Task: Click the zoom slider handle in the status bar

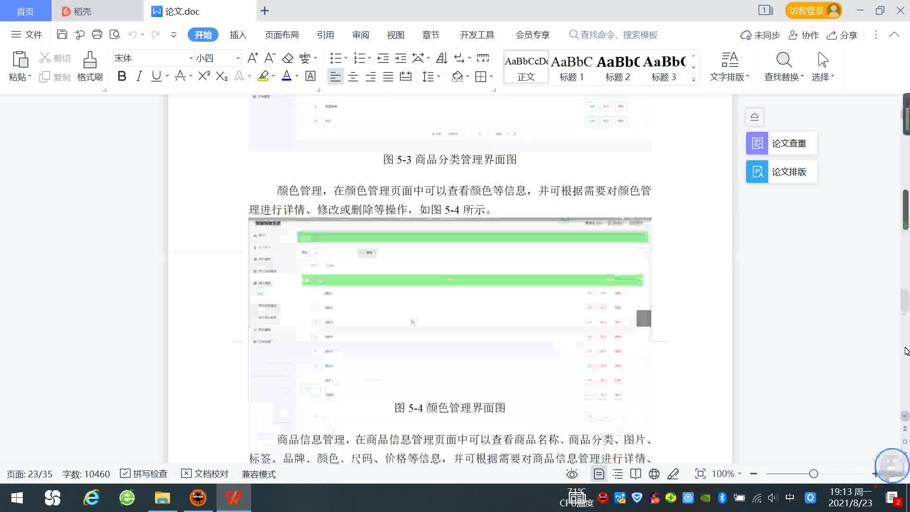Action: point(813,474)
